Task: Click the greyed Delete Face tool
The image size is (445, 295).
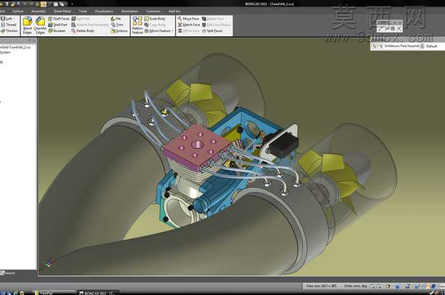Action: [x=213, y=18]
